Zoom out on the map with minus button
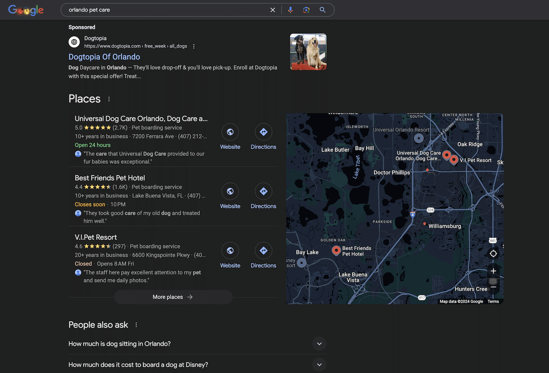Viewport: 549px width, 373px height. [493, 287]
